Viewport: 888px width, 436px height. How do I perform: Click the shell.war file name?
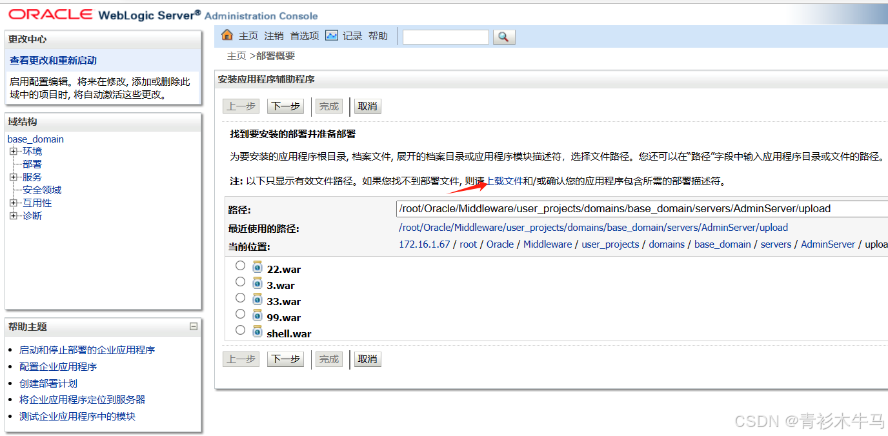pyautogui.click(x=289, y=334)
